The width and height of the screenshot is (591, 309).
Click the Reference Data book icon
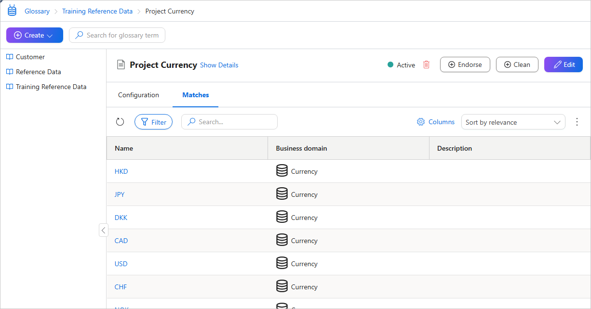(x=10, y=72)
